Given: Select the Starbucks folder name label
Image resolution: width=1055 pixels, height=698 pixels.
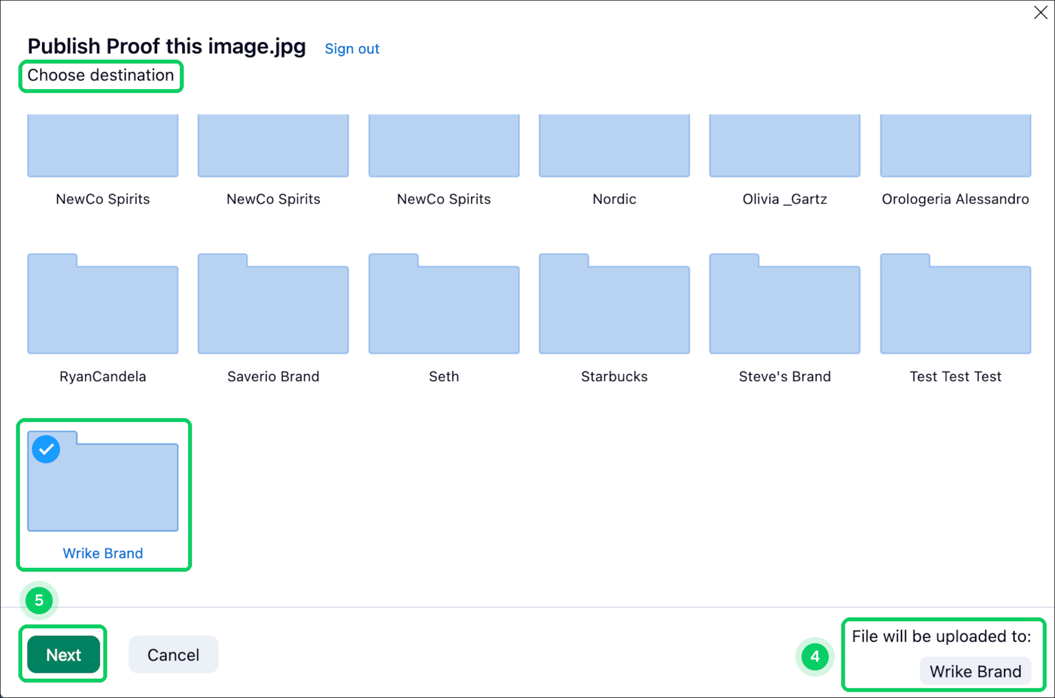Looking at the screenshot, I should pos(614,376).
